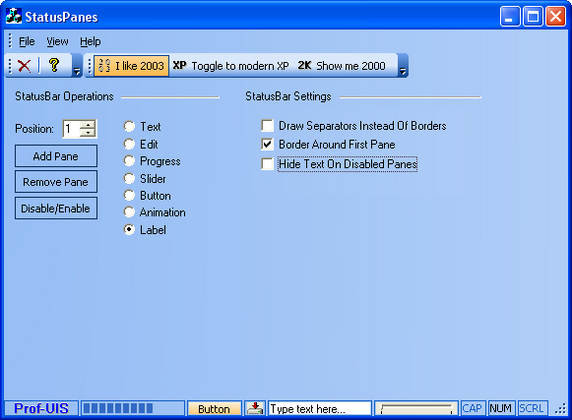Click the CAP indicator in status bar
This screenshot has height=420, width=572.
[472, 408]
